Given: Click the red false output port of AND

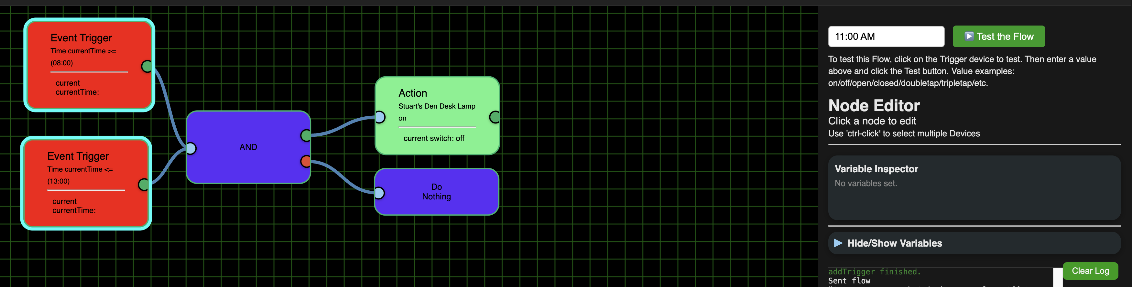Looking at the screenshot, I should [x=306, y=162].
